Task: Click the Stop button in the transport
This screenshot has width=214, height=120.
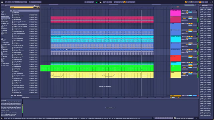Action: click(99, 2)
